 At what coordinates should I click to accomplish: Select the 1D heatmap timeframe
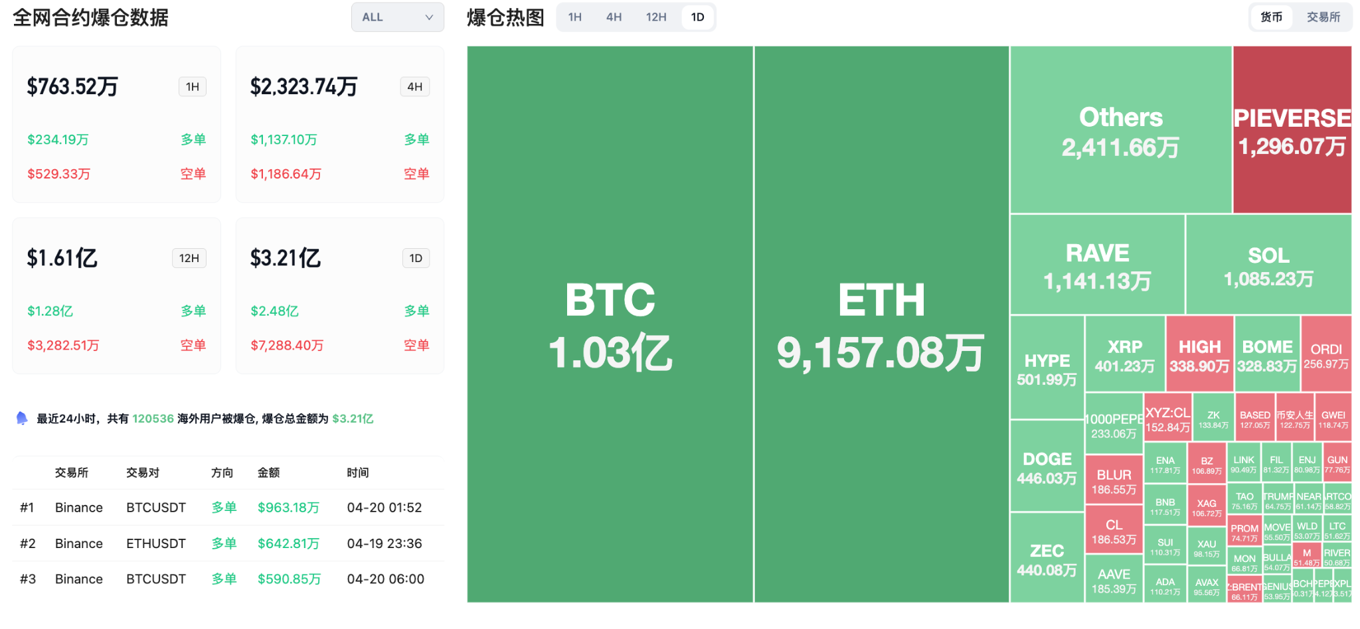pos(697,17)
